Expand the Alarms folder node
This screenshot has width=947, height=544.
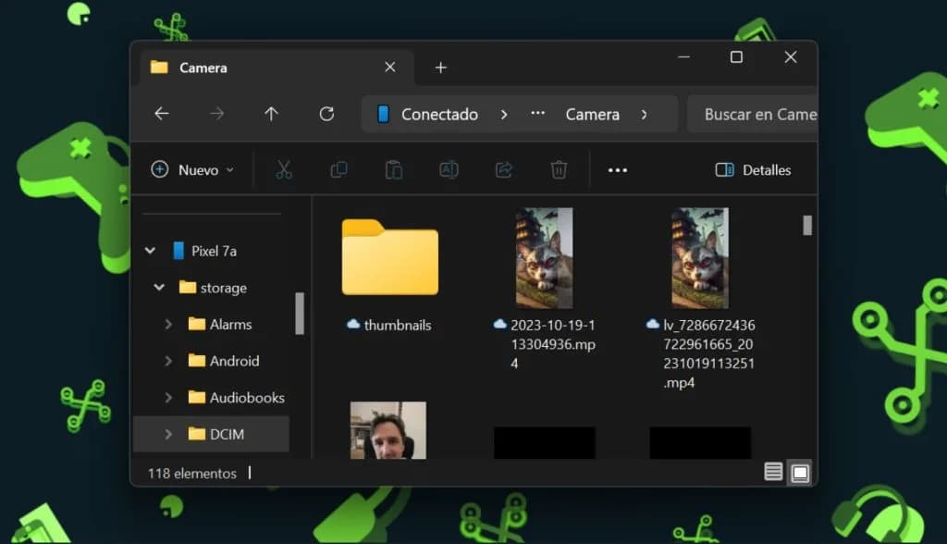(x=168, y=325)
